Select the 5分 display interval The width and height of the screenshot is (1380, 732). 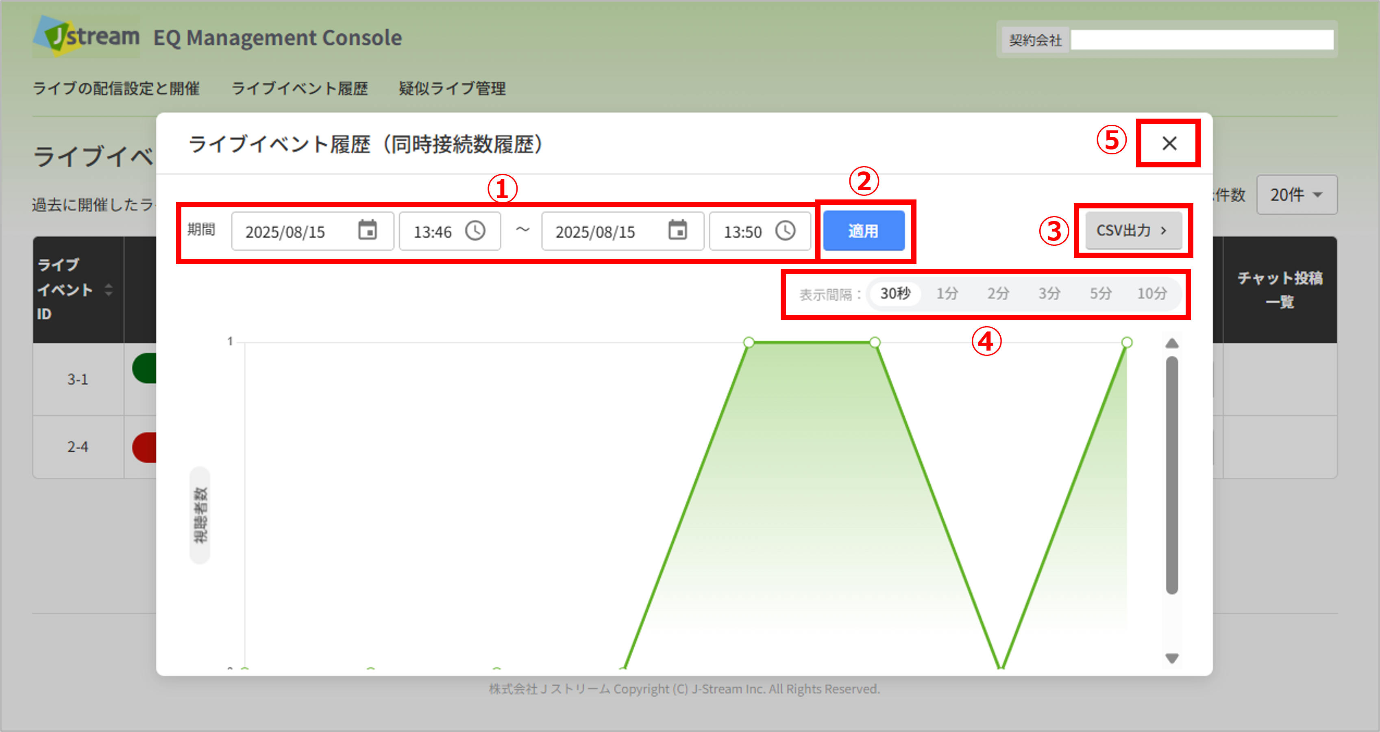[1100, 293]
